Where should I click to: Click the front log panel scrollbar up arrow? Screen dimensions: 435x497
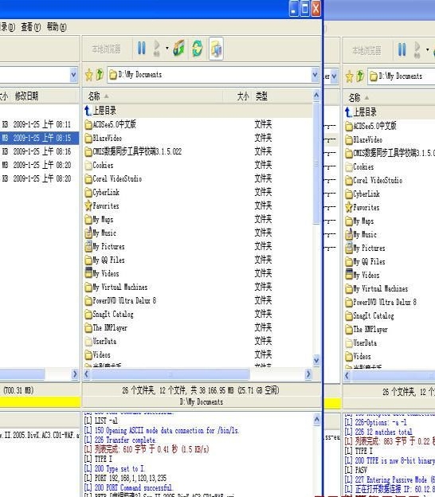(316, 420)
